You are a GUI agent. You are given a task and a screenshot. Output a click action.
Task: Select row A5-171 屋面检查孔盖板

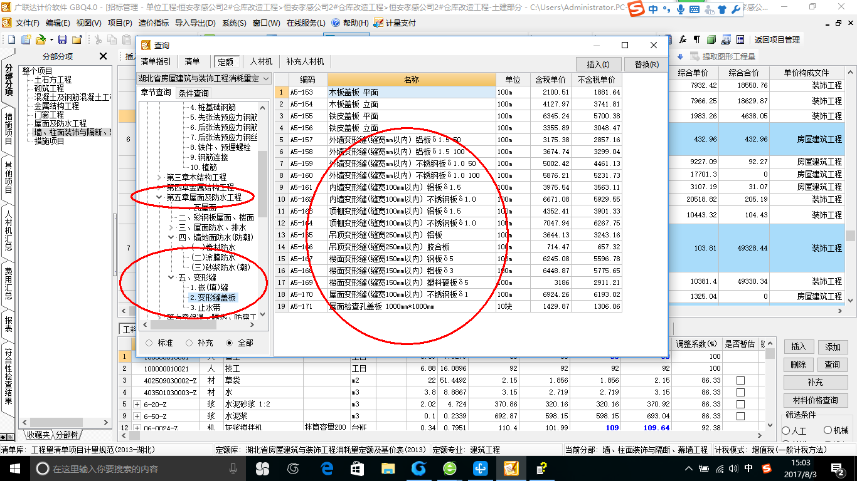(x=449, y=307)
